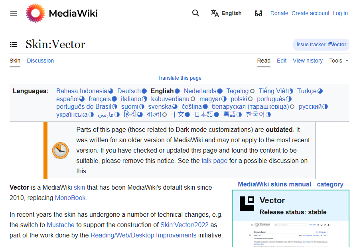Open the MonoBook link
Viewport: 359px width, 247px height.
pyautogui.click(x=70, y=198)
